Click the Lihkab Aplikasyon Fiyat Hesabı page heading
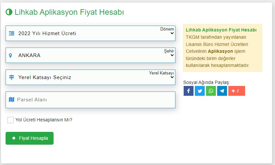The height and width of the screenshot is (165, 275). pyautogui.click(x=69, y=12)
